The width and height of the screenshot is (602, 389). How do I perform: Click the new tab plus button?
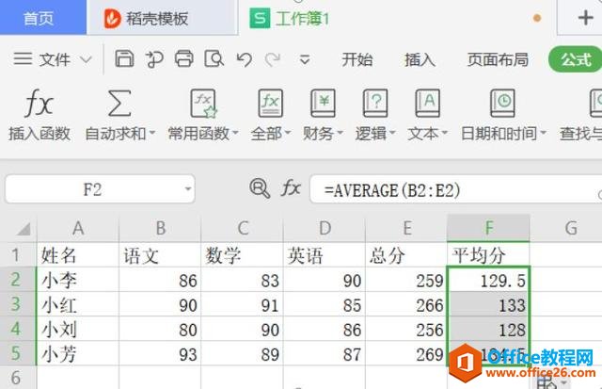585,18
